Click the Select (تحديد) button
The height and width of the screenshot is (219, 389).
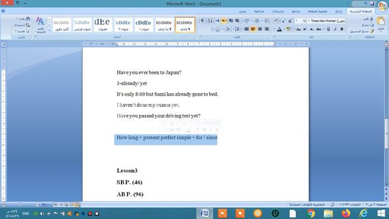22,31
